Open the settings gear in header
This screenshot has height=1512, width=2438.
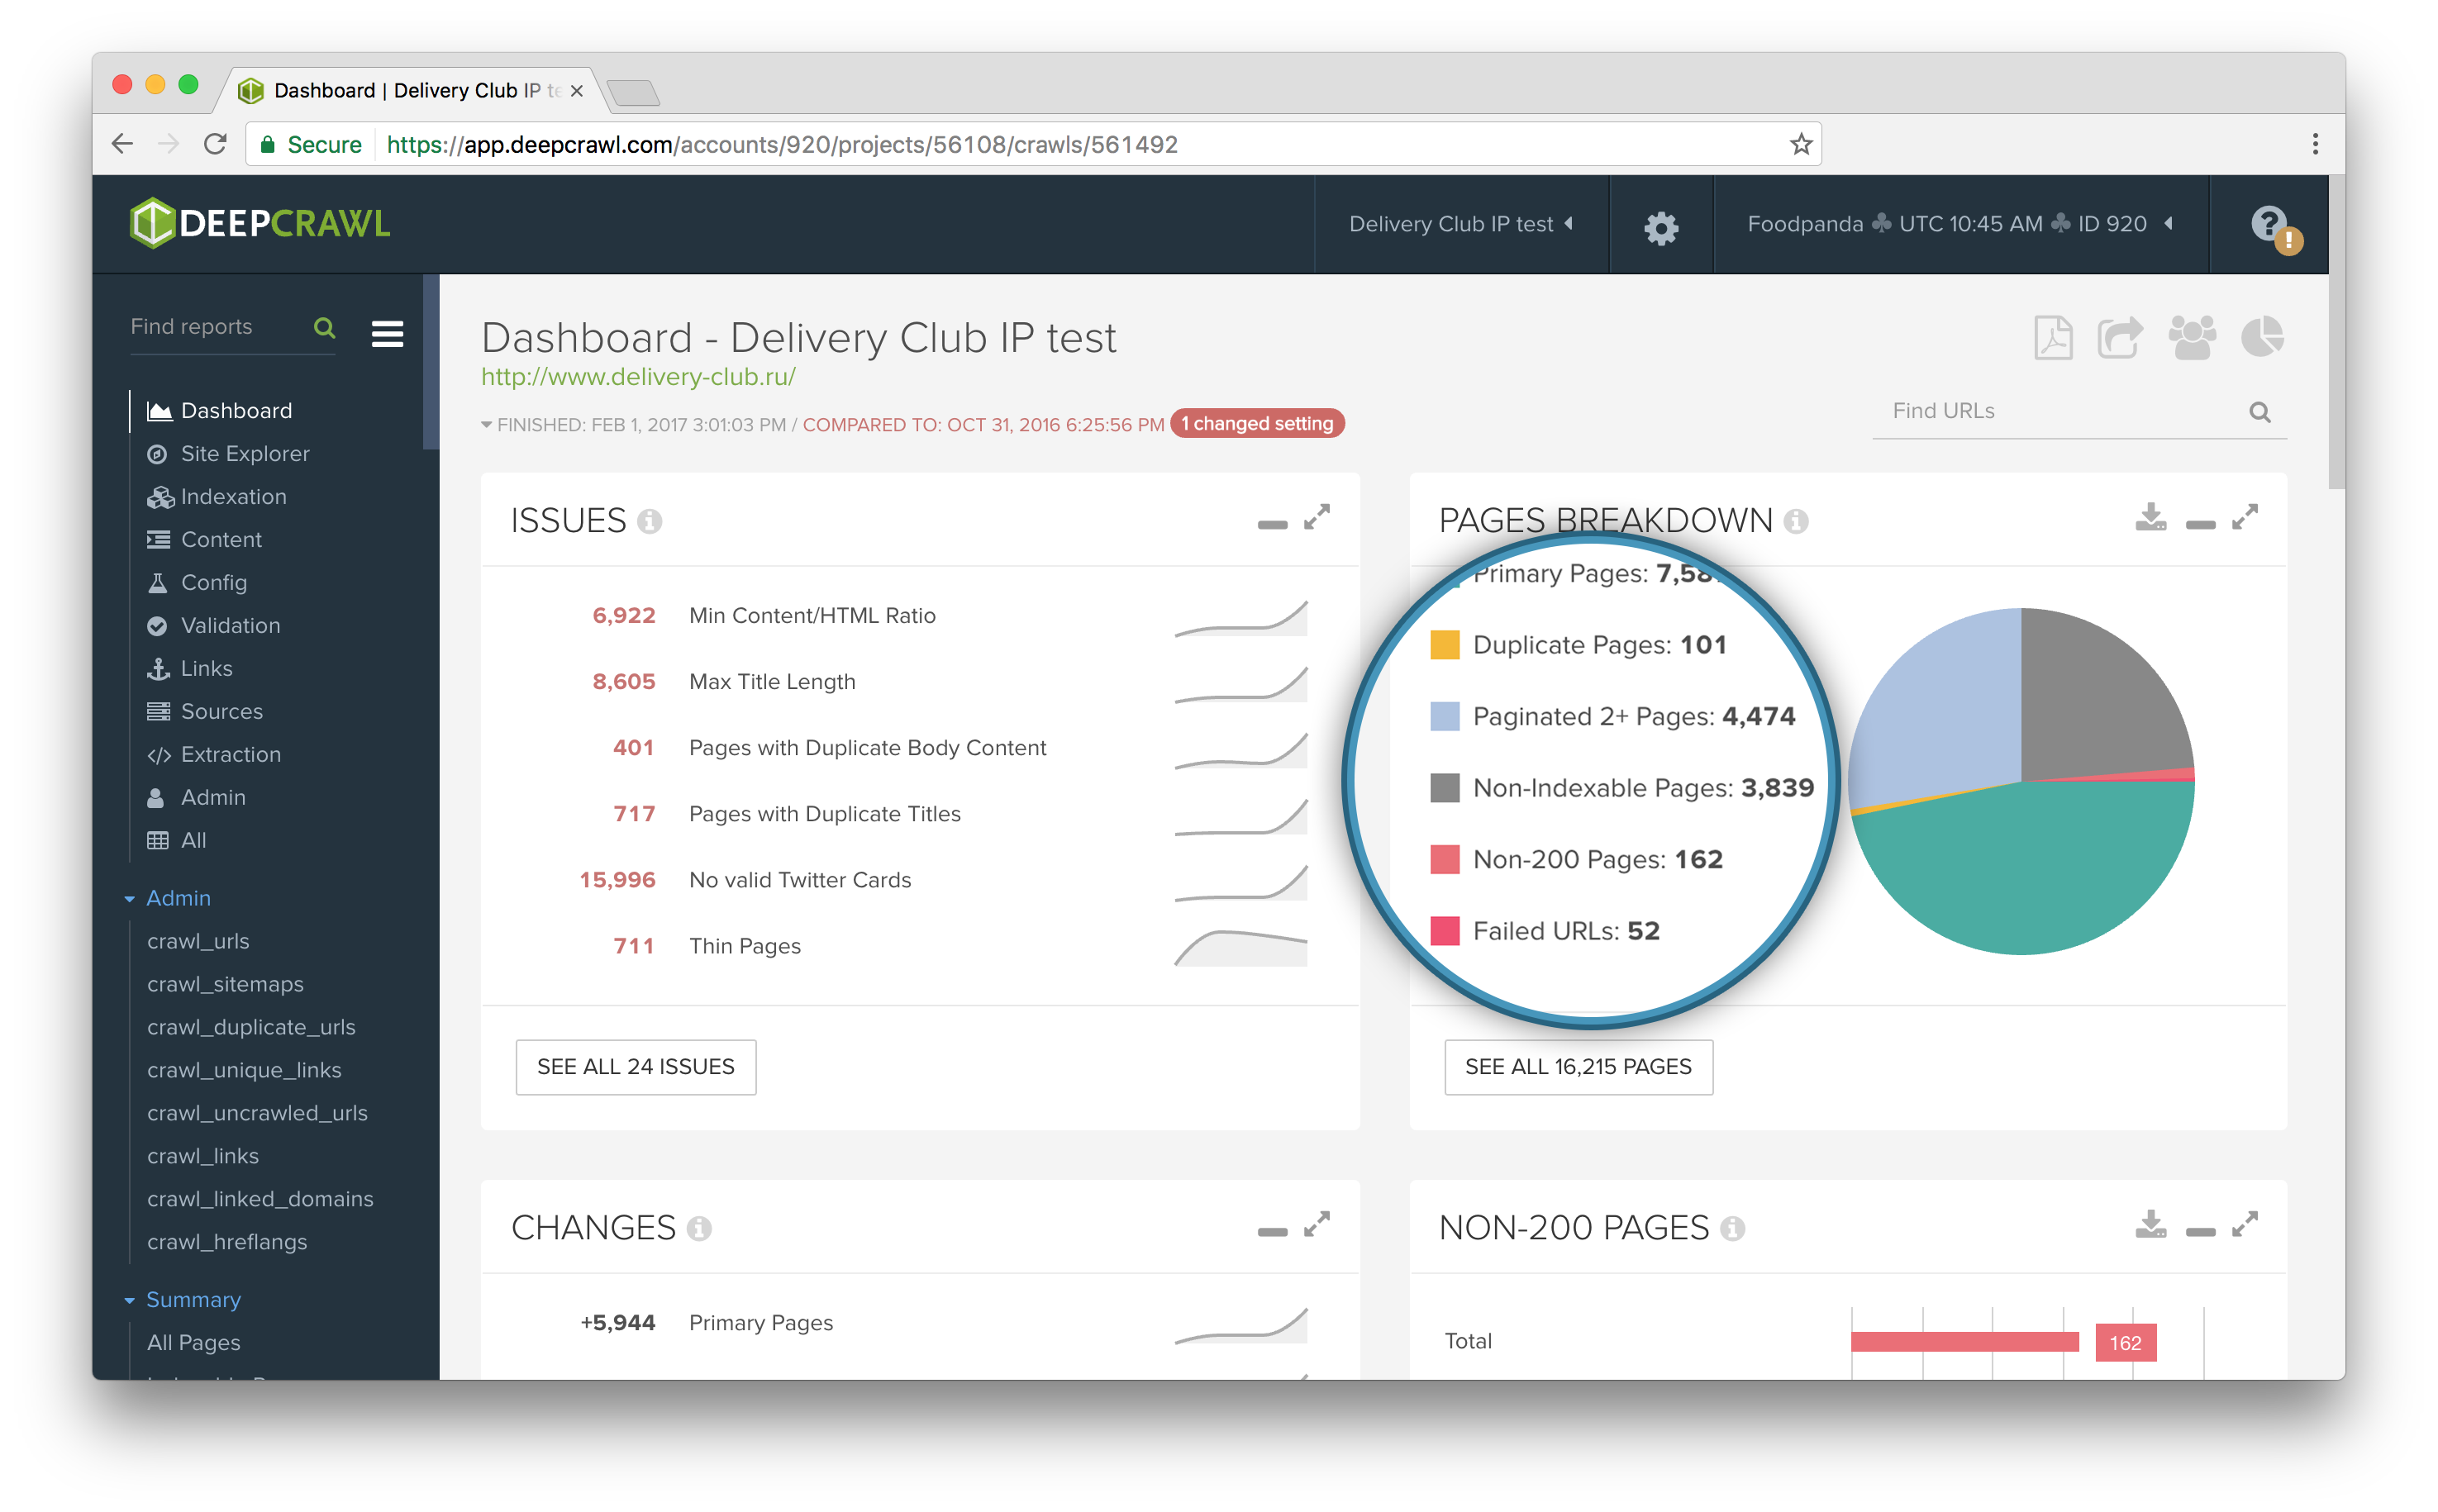(1661, 227)
